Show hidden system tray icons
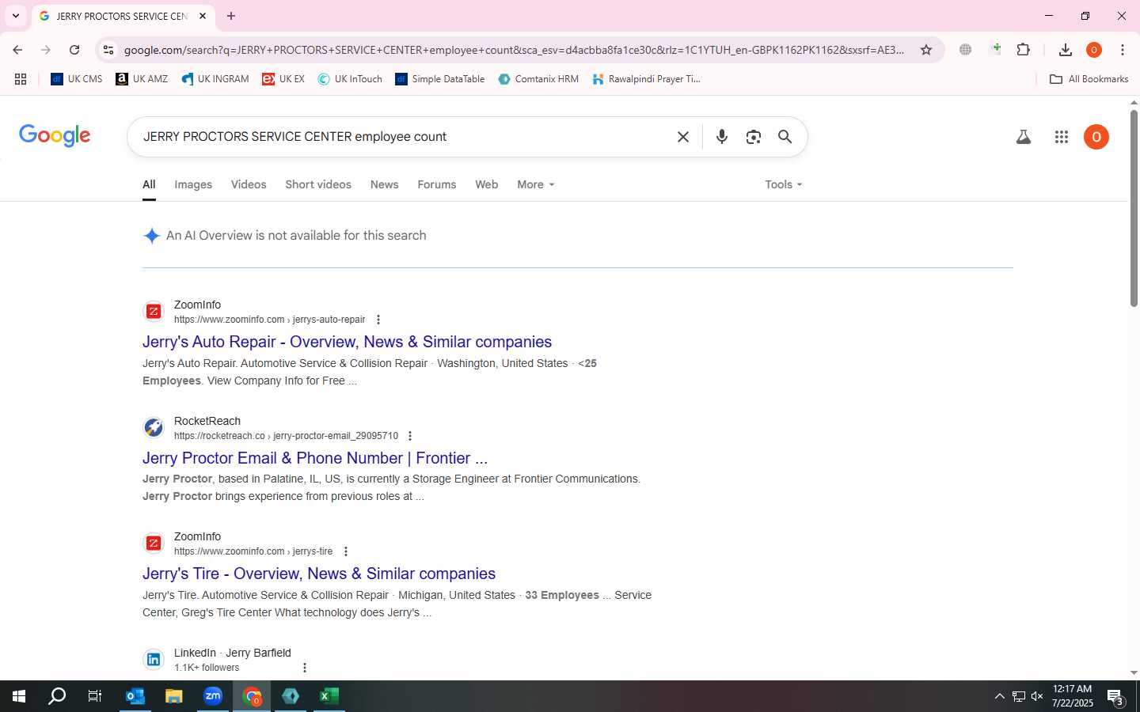This screenshot has height=712, width=1140. tap(999, 696)
